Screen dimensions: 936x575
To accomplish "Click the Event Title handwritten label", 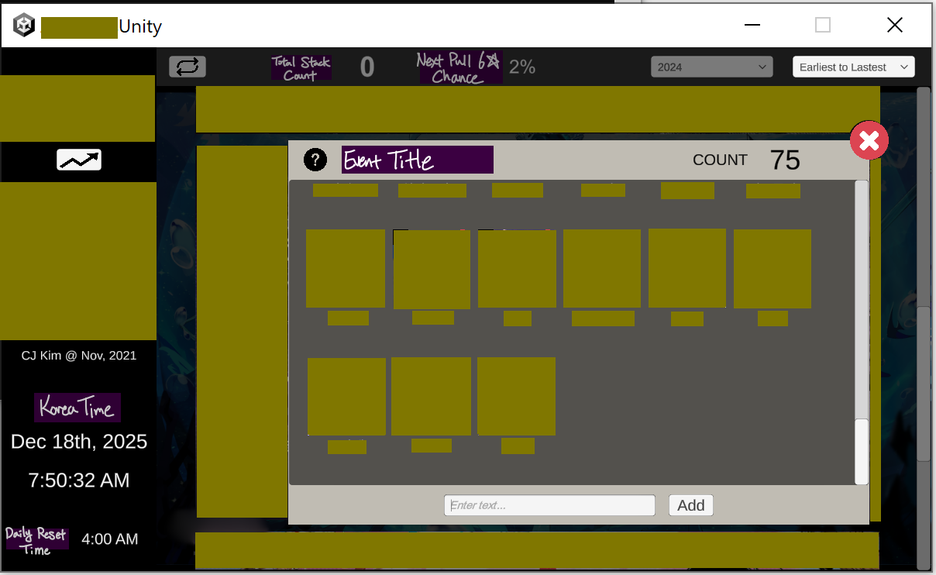I will (417, 160).
